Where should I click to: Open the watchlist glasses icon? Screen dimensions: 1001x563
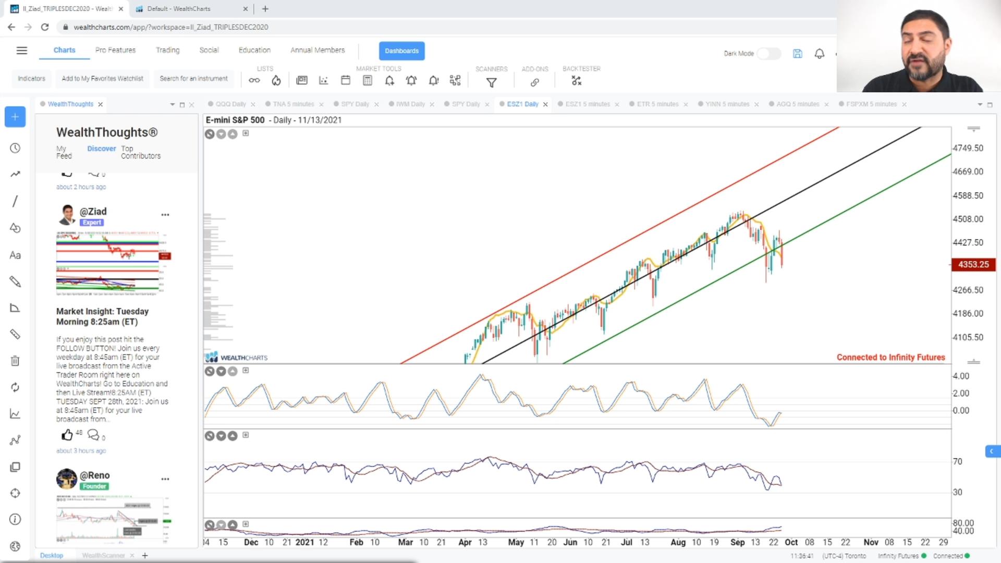254,80
